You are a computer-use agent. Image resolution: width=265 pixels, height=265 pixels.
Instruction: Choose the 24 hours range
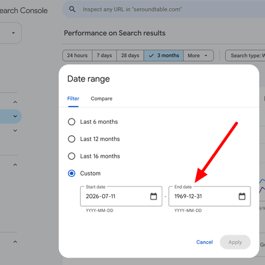[x=78, y=56]
